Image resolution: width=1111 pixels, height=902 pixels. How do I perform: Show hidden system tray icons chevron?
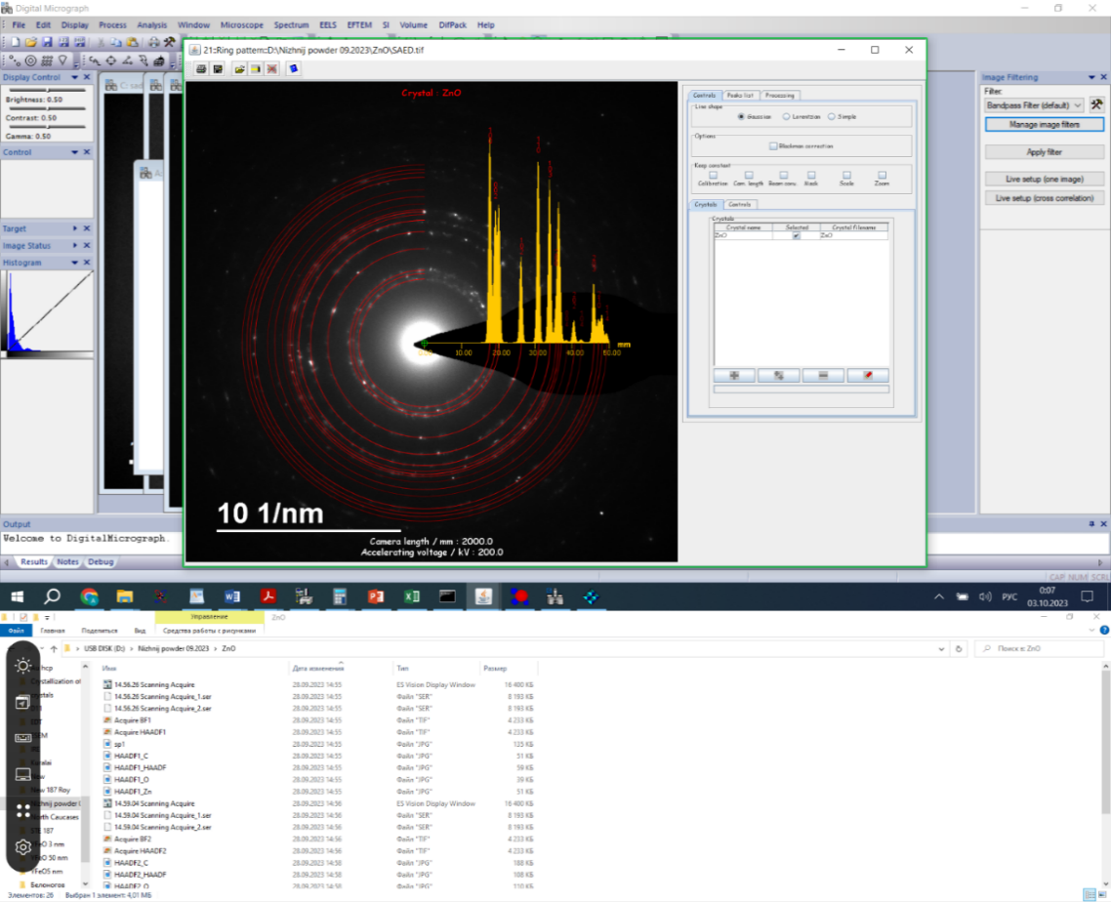pos(939,596)
